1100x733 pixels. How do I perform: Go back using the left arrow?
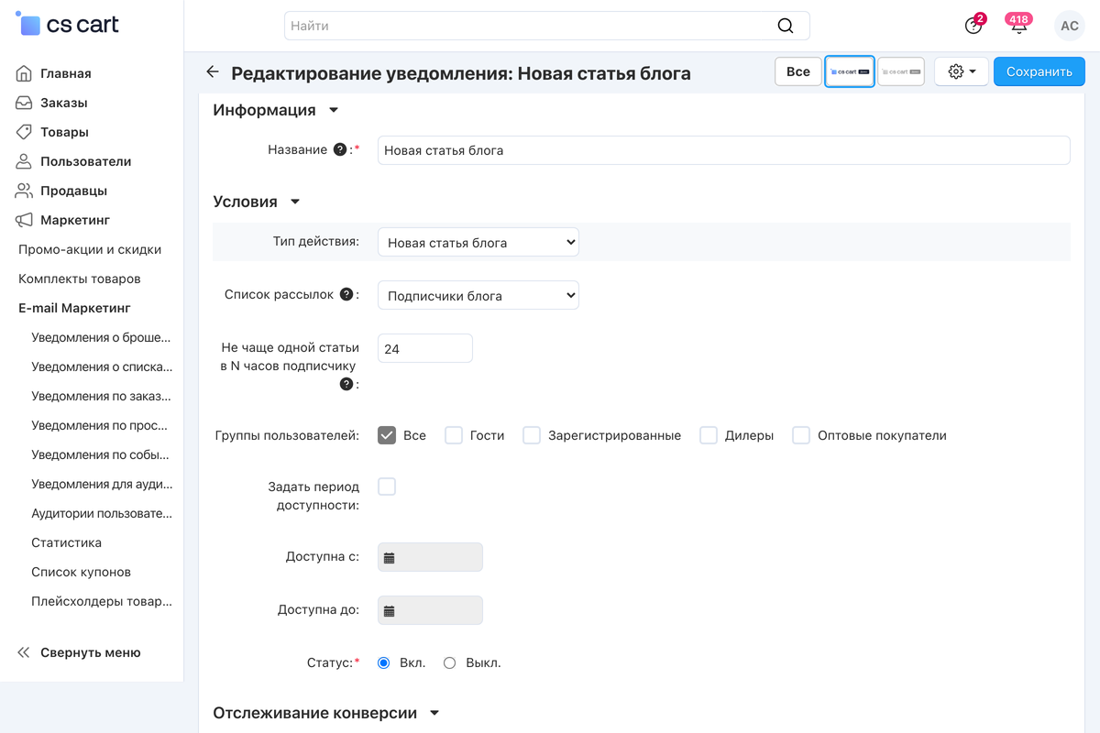(213, 71)
